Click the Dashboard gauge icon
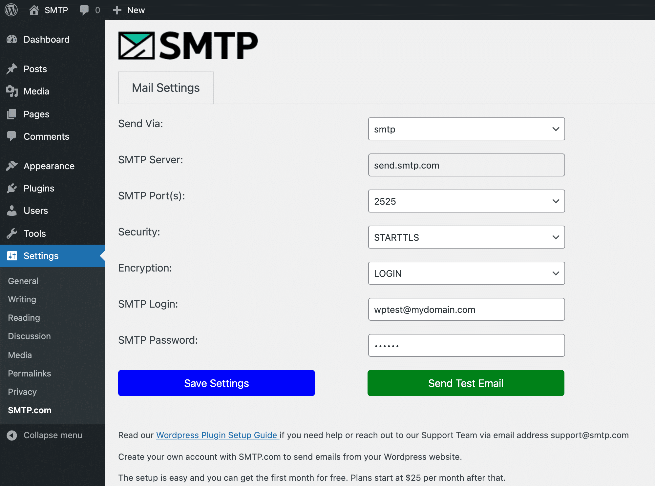This screenshot has width=655, height=486. (12, 39)
